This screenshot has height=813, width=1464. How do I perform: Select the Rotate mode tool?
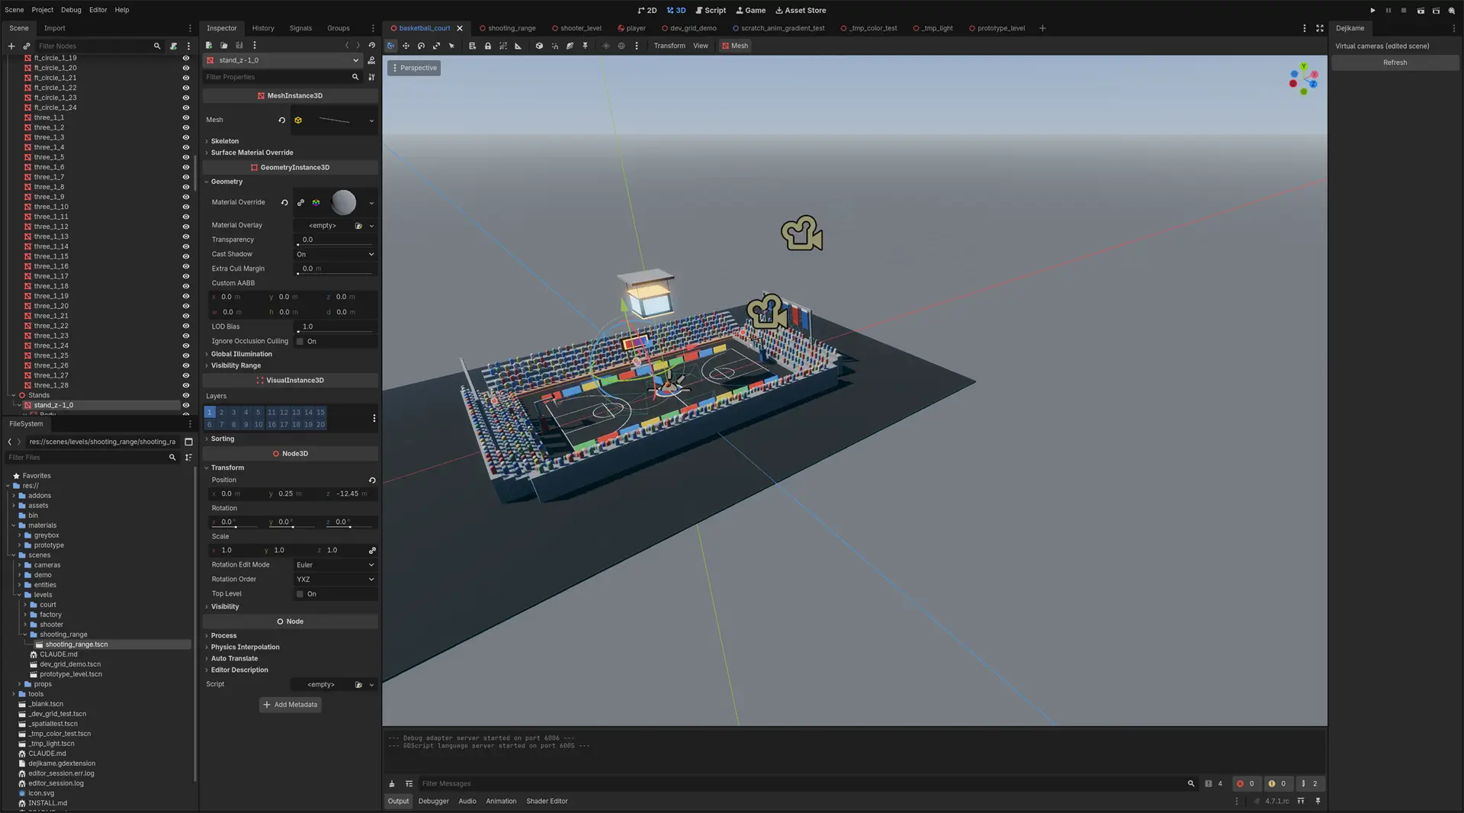[421, 46]
